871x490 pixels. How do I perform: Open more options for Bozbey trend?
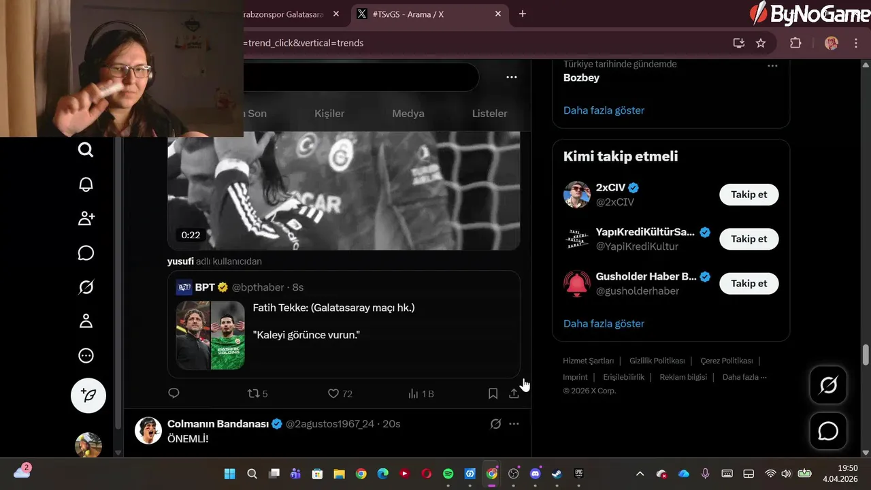tap(772, 66)
